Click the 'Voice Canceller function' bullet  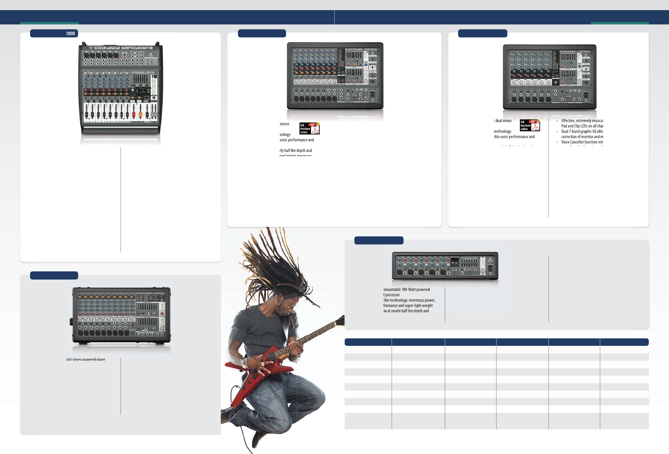pos(582,142)
